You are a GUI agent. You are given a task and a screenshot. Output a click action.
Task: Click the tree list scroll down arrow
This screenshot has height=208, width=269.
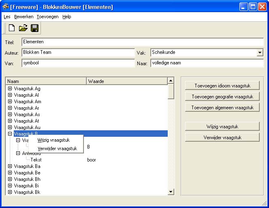(x=171, y=192)
